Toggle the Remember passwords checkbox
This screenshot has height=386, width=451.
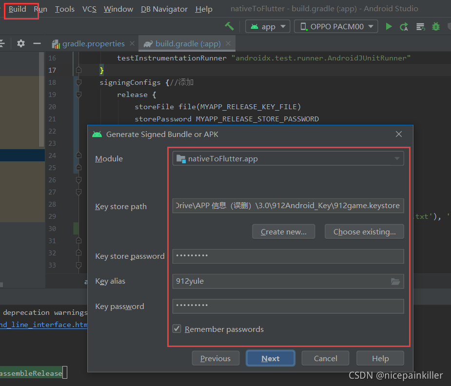point(176,329)
